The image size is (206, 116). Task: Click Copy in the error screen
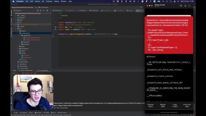click(175, 105)
